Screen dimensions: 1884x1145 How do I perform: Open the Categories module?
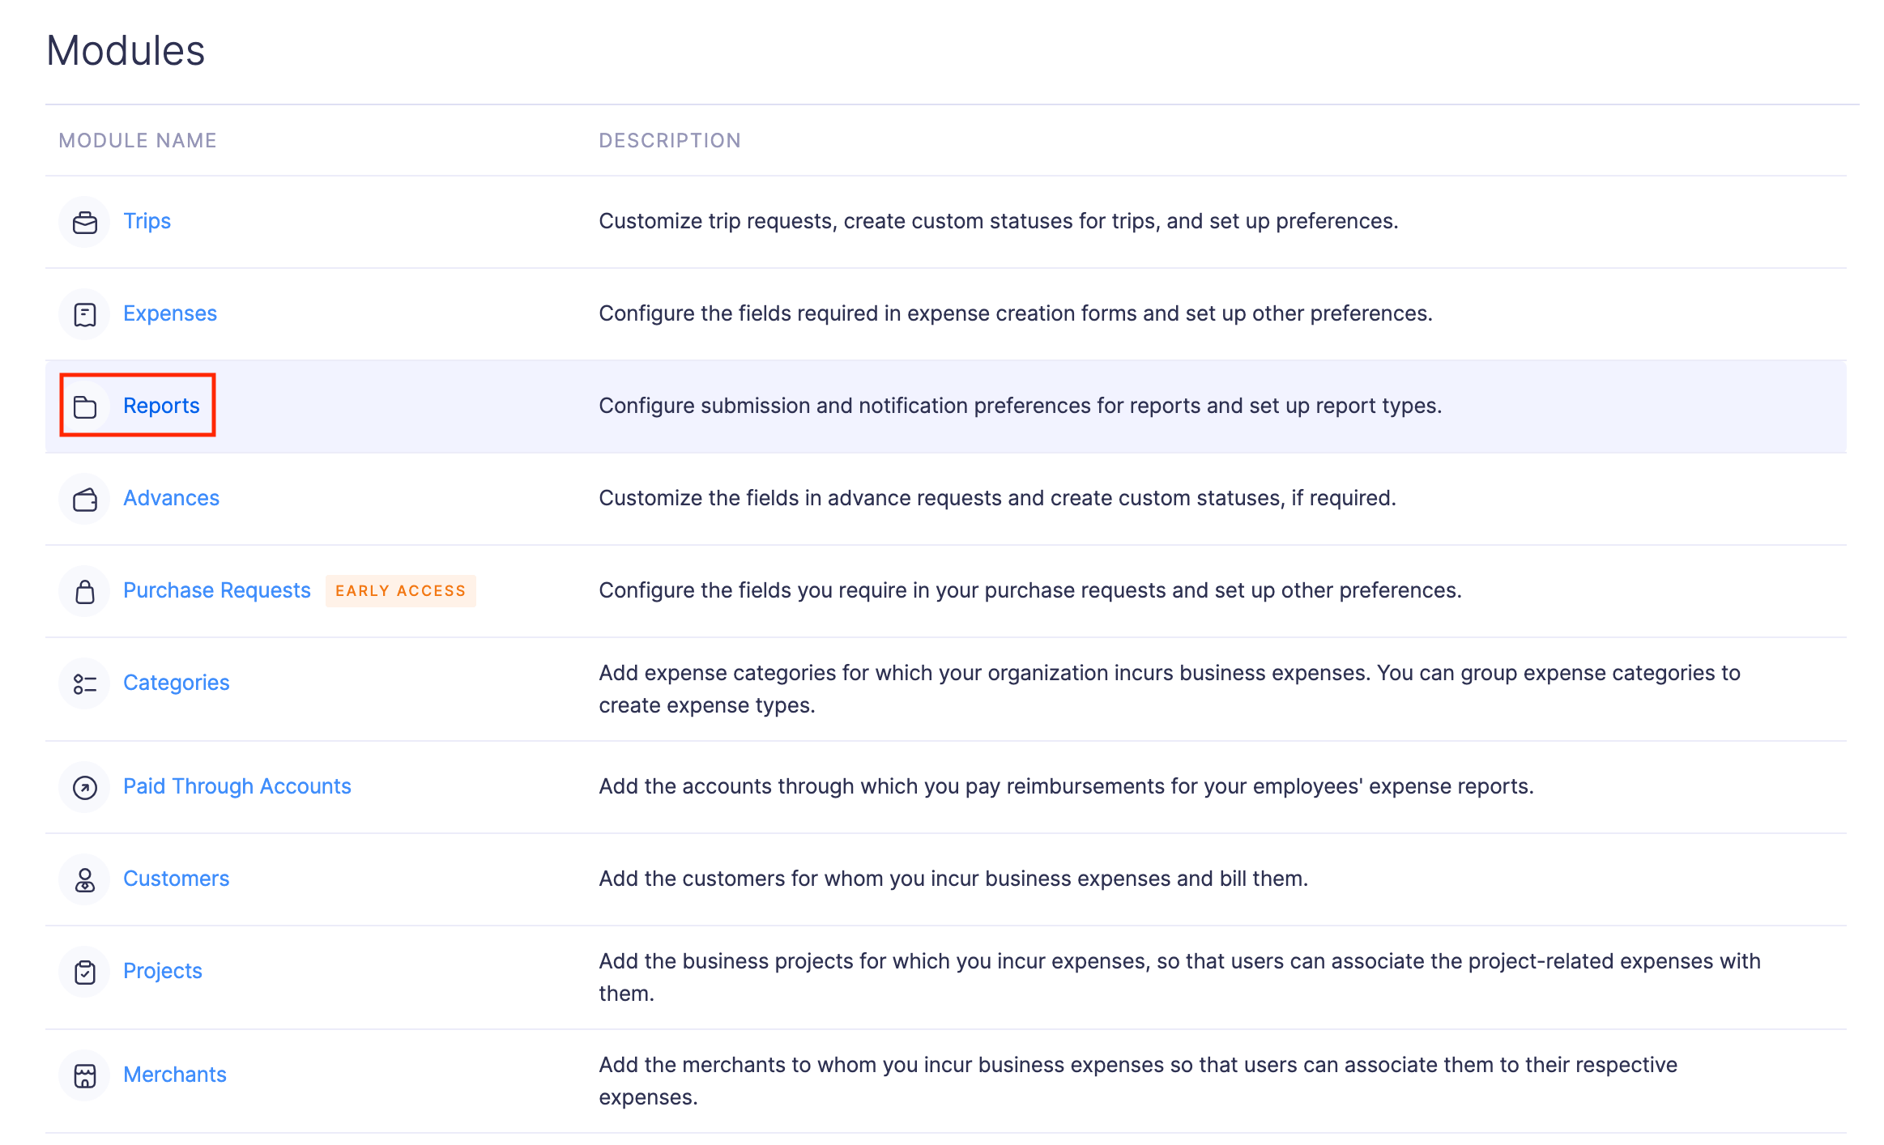click(x=177, y=683)
